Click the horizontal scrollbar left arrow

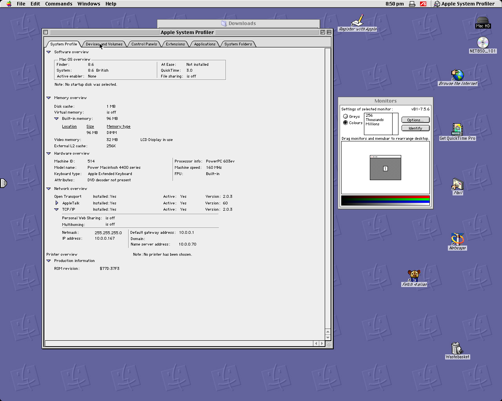pyautogui.click(x=316, y=343)
